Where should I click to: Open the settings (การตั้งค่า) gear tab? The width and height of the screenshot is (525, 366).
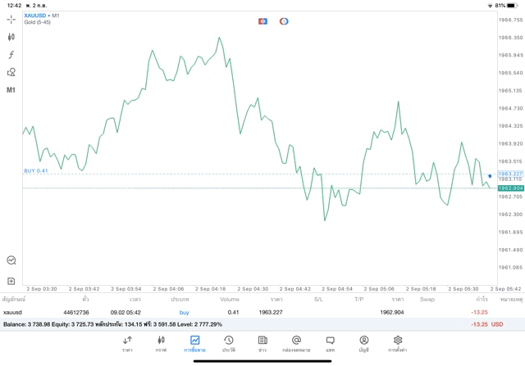tap(398, 343)
